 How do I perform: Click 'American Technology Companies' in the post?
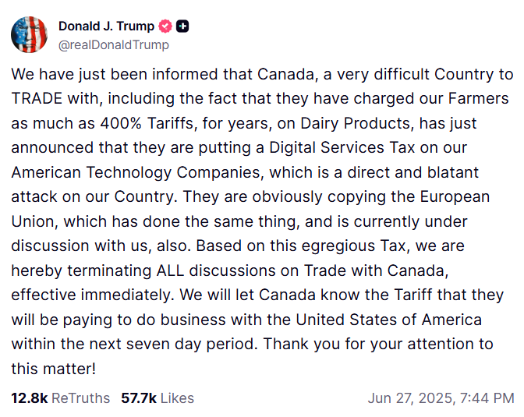136,172
